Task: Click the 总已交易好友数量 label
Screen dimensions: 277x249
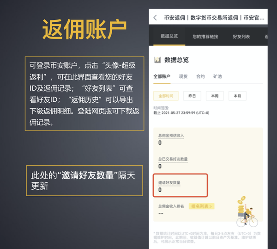Action: [x=173, y=159]
